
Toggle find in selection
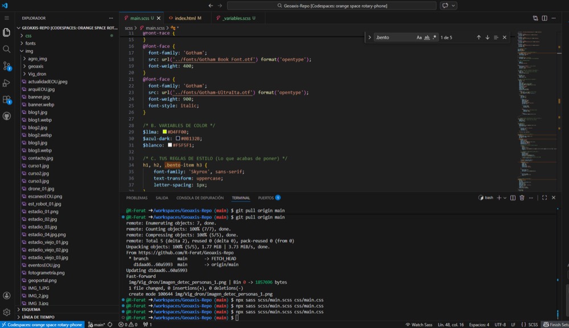coord(496,38)
